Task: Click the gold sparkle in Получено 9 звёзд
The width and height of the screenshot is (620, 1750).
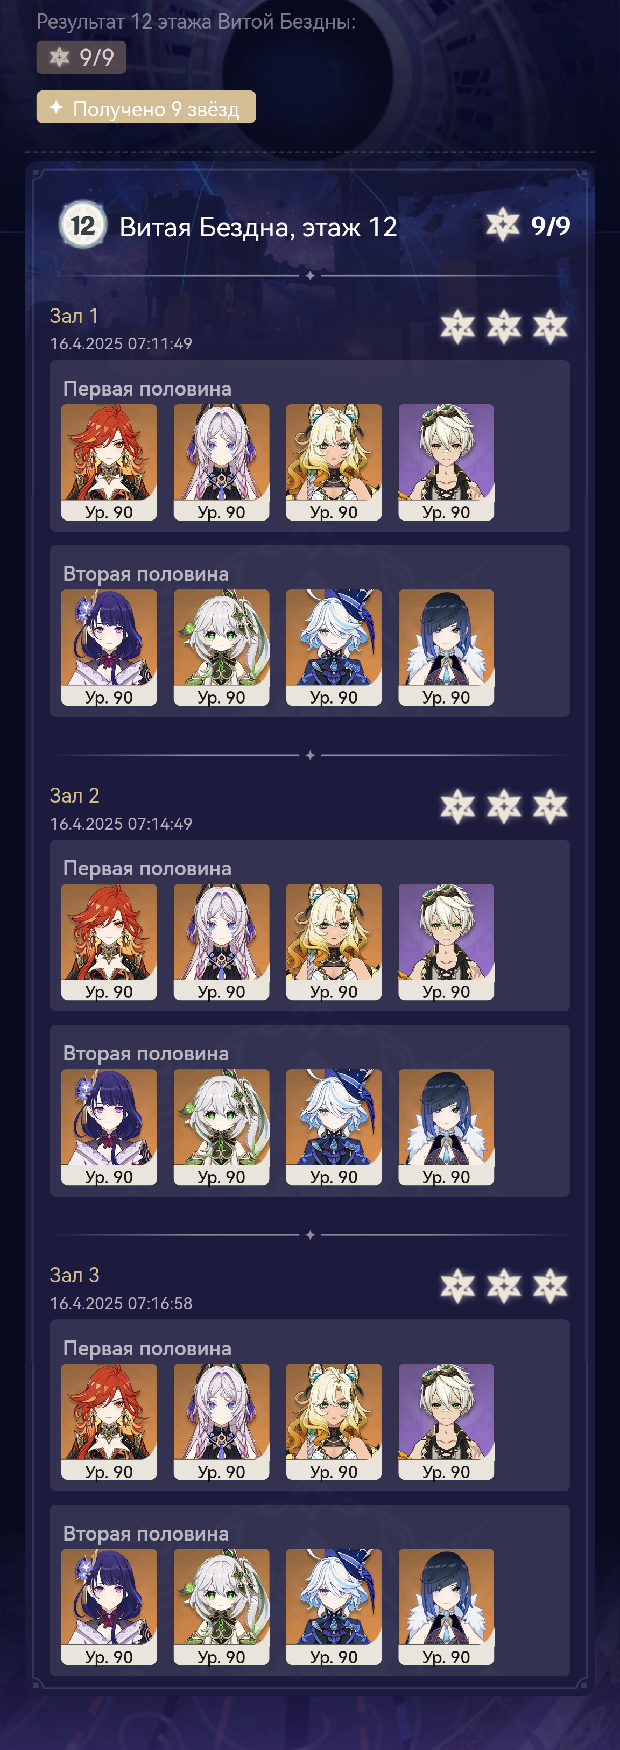Action: (x=57, y=107)
